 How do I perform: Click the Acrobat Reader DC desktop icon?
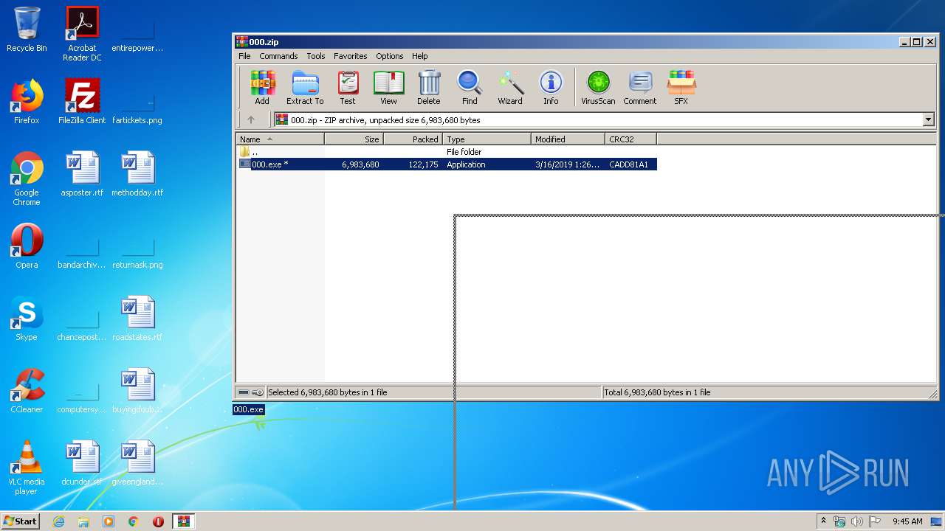tap(82, 34)
